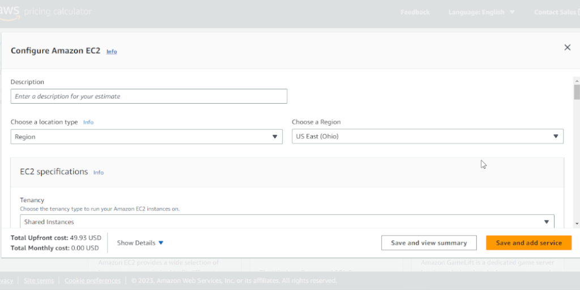
Task: Click the AWS pricing calculator logo
Action: [x=45, y=12]
